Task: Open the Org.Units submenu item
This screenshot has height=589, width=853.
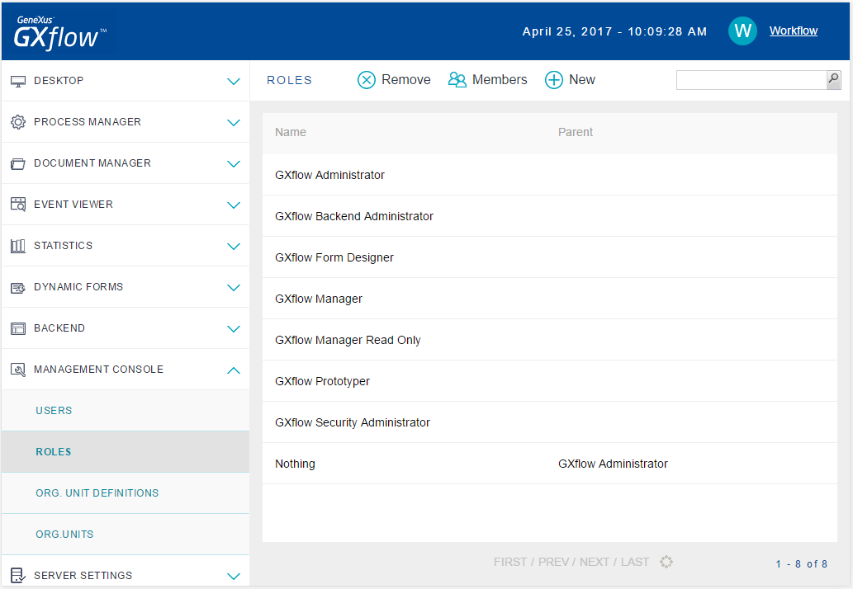Action: [x=126, y=534]
